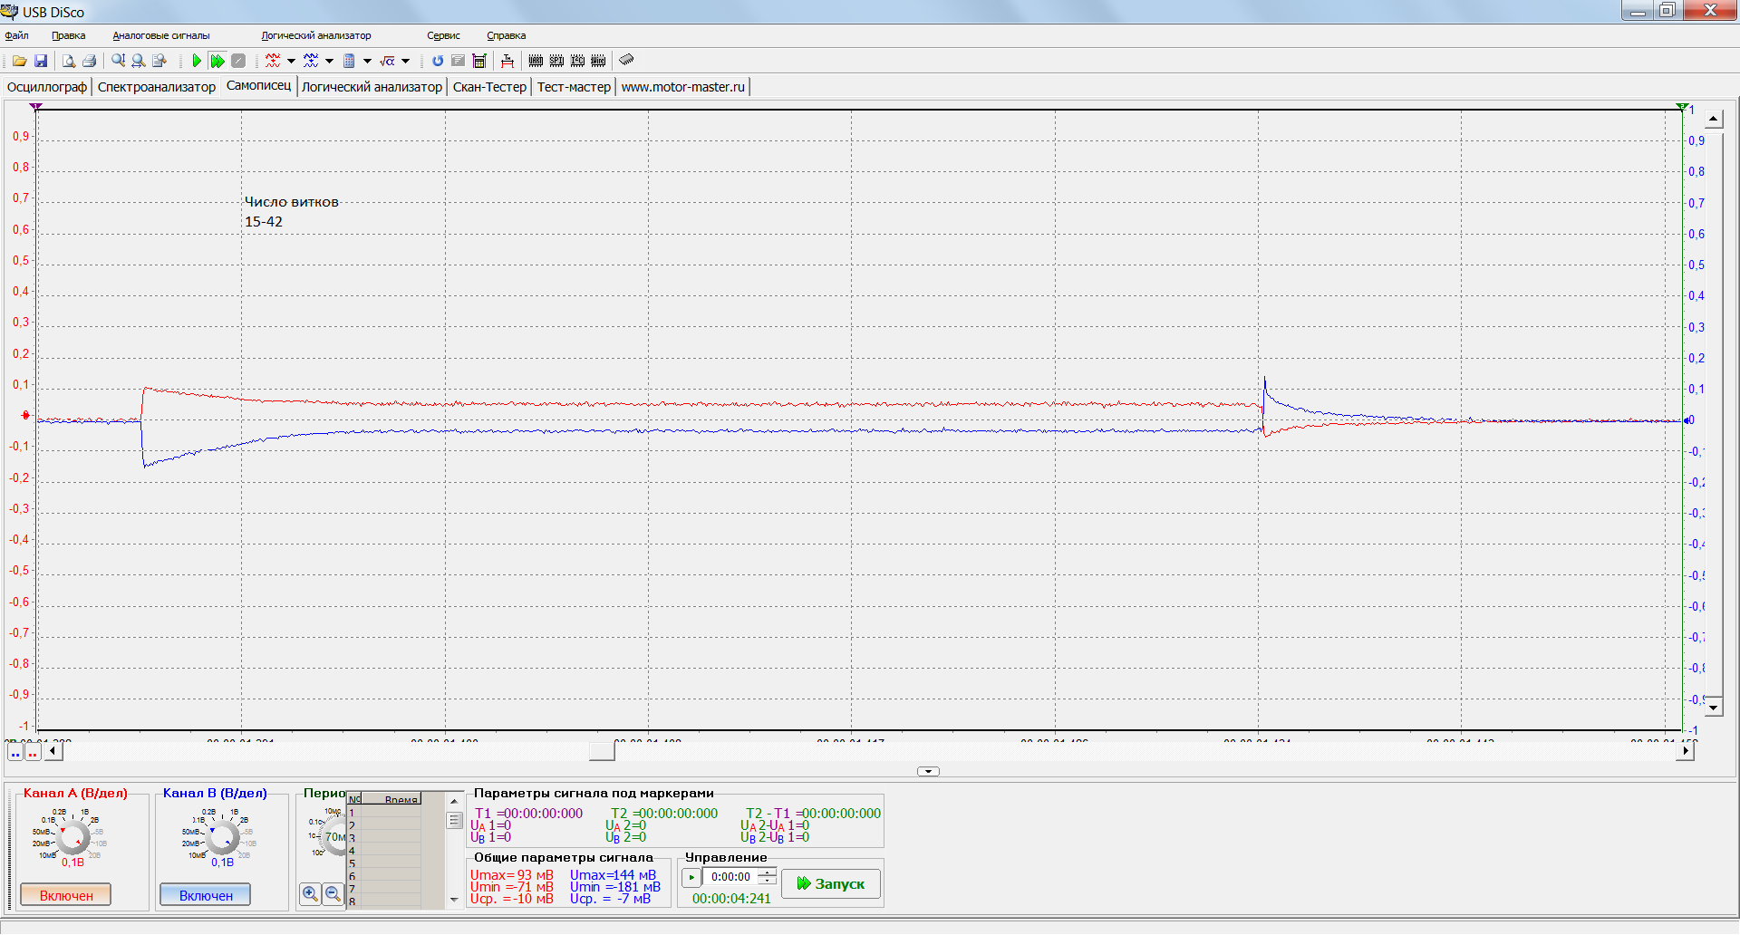Switch to the 'Осциллограф' tab

(x=47, y=87)
